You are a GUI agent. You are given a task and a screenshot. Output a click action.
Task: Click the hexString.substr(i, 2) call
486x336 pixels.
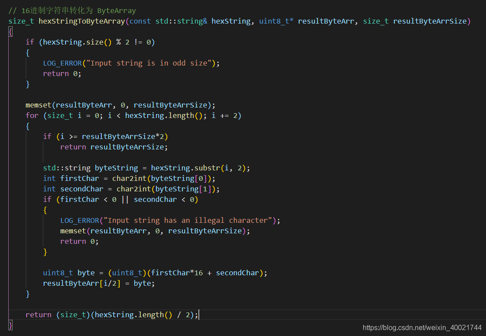coord(198,168)
